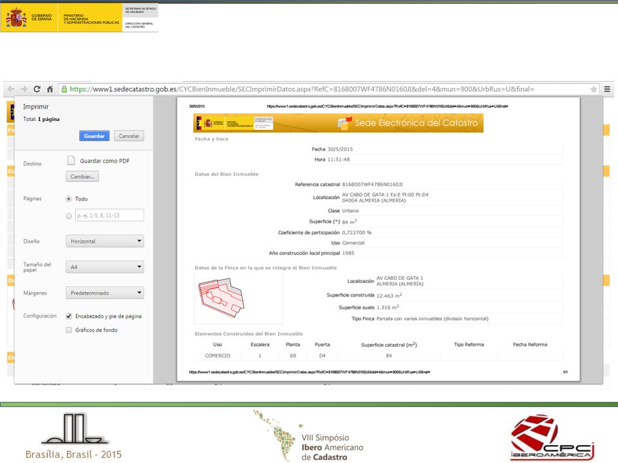Viewport: 618px width, 463px height.
Task: Click the Superficie construida value 12.463 m²
Action: [389, 295]
